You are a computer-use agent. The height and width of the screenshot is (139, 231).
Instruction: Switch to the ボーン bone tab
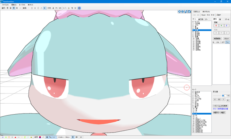coord(194,19)
